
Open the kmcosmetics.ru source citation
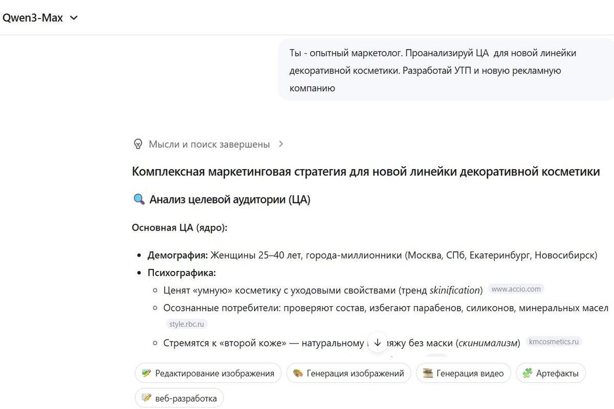pyautogui.click(x=553, y=342)
